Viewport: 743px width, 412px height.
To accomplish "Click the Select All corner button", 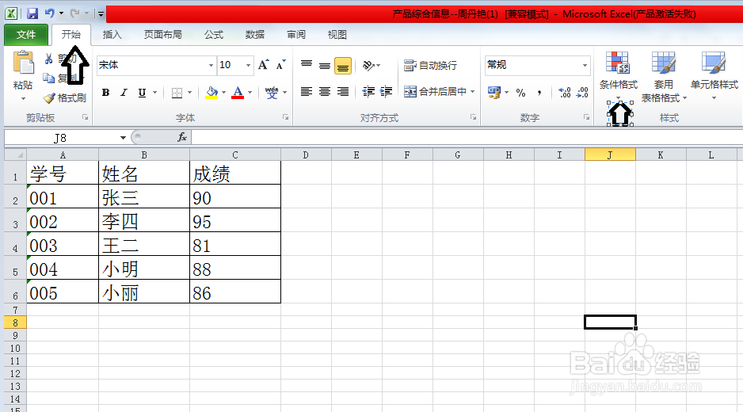I will (16, 154).
